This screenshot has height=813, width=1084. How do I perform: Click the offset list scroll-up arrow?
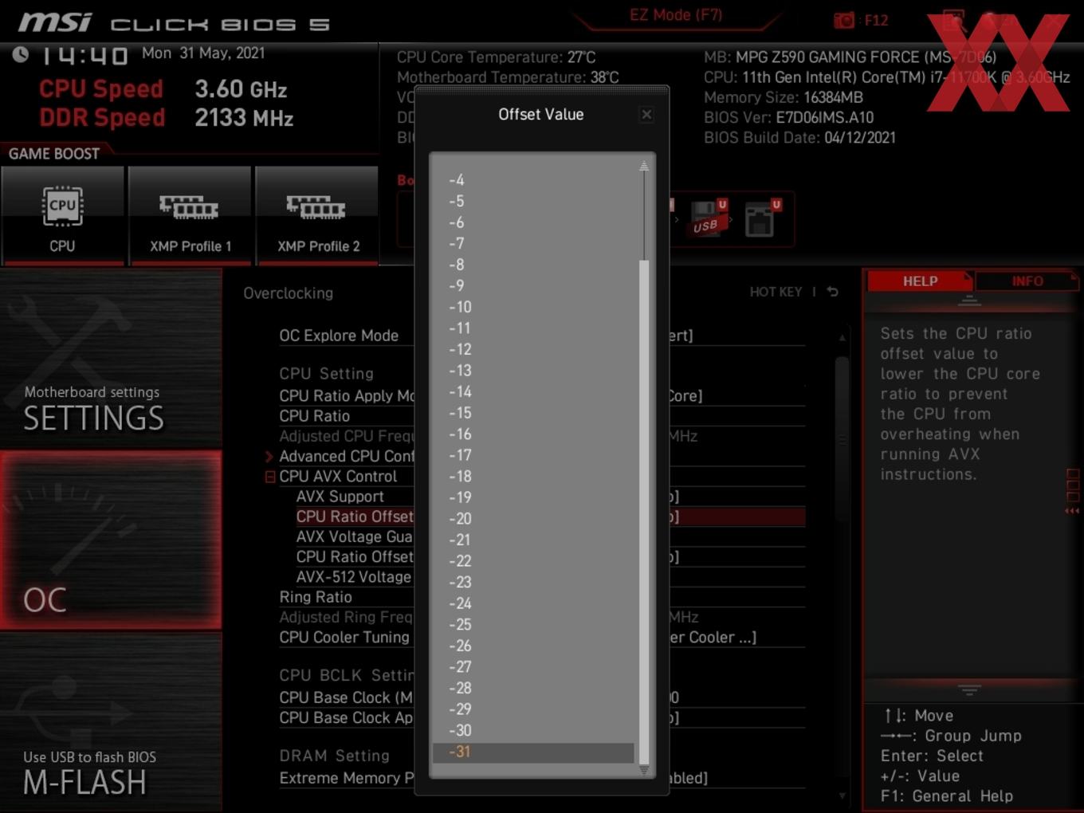tap(644, 167)
